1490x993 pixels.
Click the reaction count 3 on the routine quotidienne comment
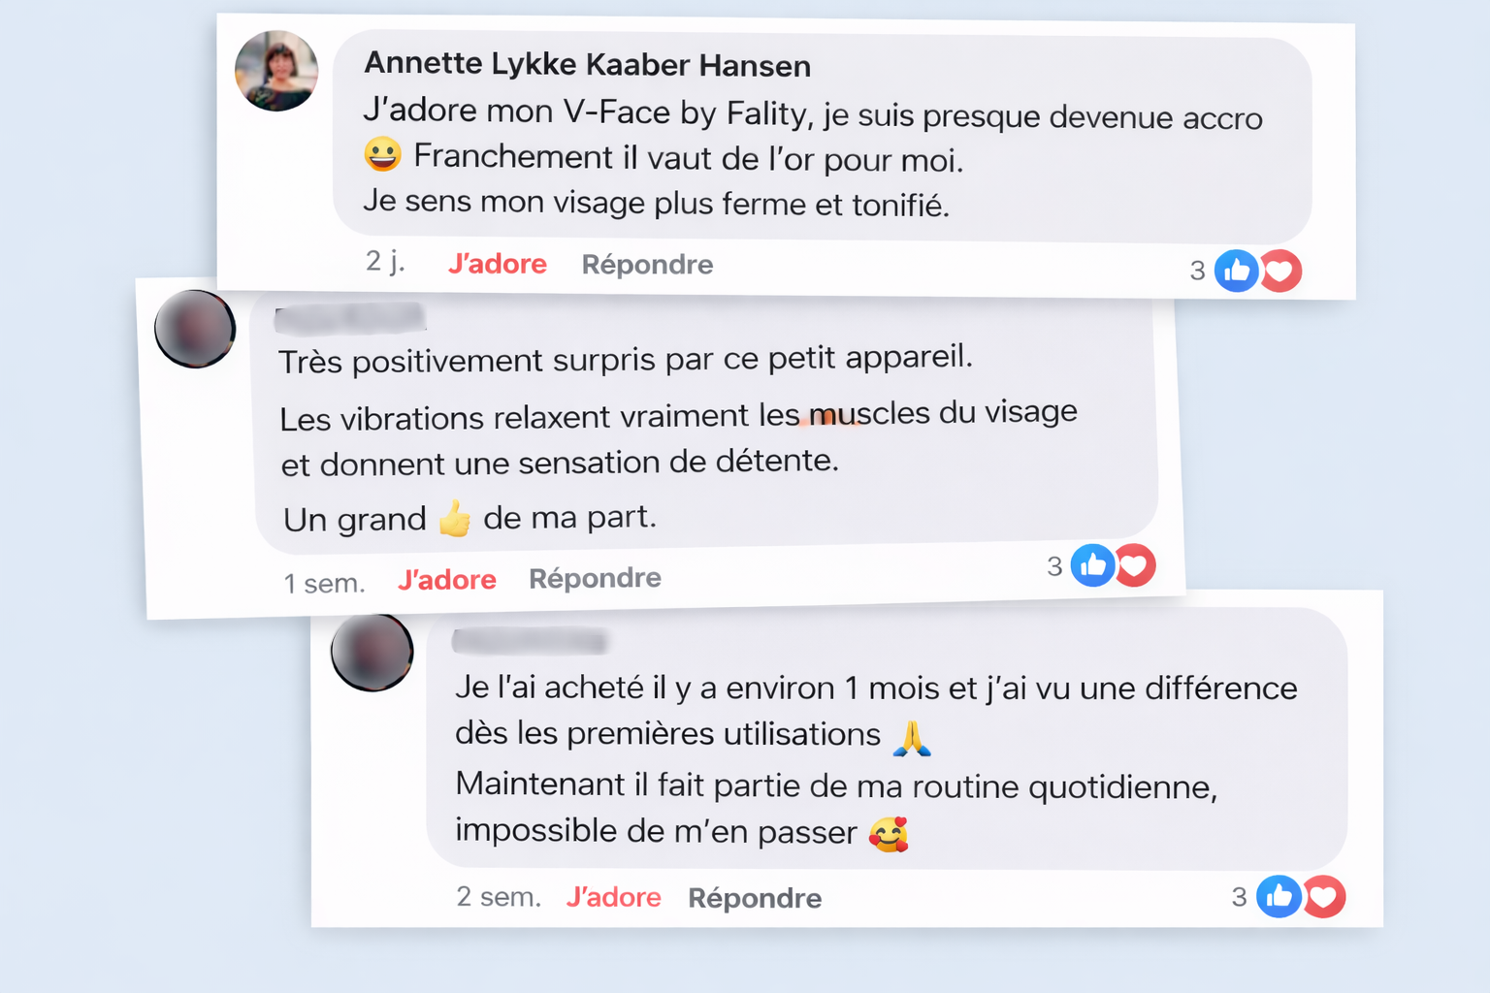coord(1239,897)
